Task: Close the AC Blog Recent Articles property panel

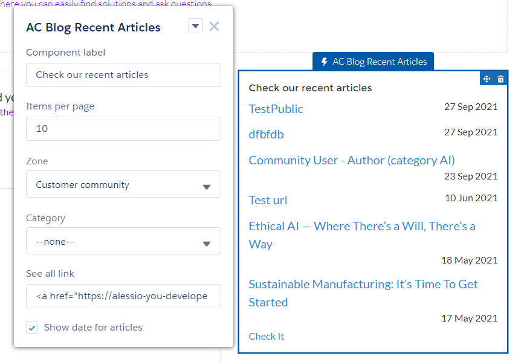Action: coord(214,26)
